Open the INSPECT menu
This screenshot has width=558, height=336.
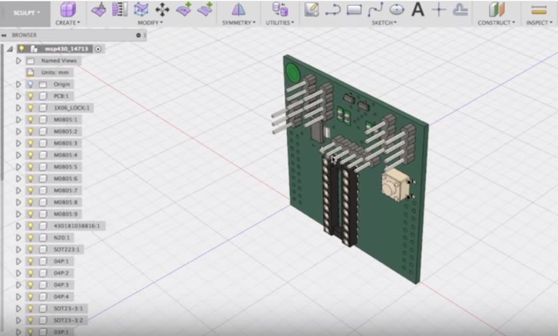click(539, 23)
